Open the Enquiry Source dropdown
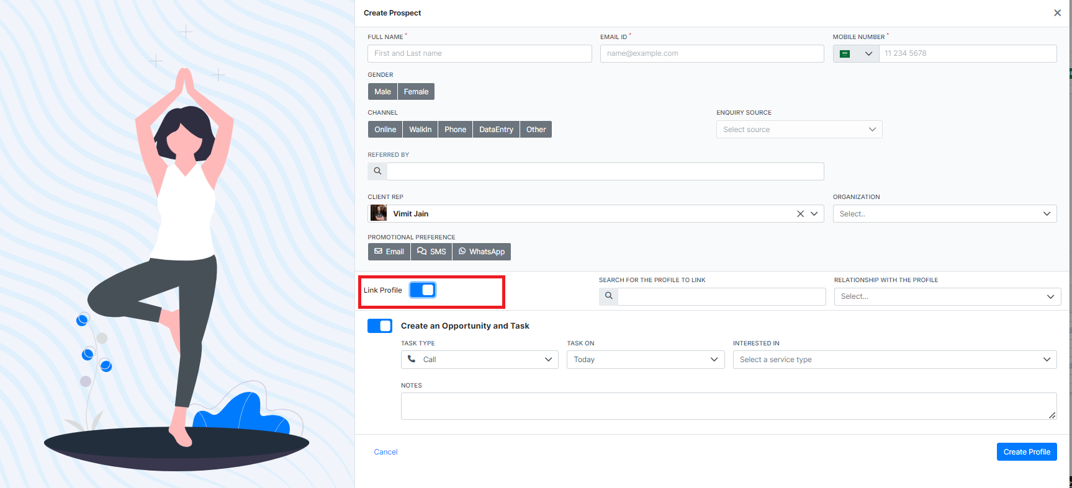Viewport: 1072px width, 488px height. (799, 130)
